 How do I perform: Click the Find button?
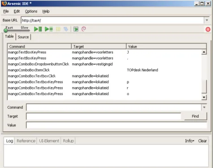pyautogui.click(x=196, y=116)
